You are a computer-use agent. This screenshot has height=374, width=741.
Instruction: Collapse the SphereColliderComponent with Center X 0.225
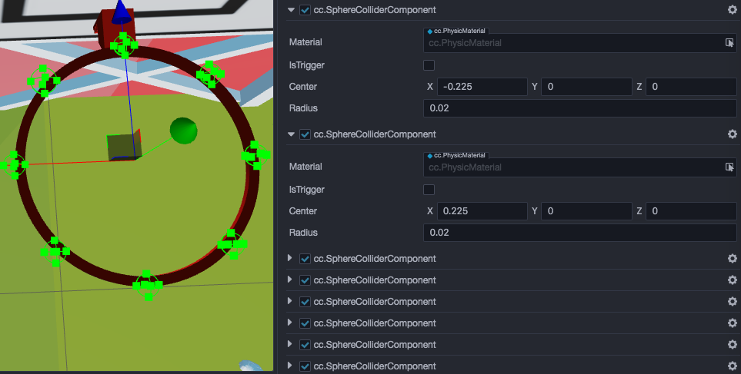[x=291, y=134]
